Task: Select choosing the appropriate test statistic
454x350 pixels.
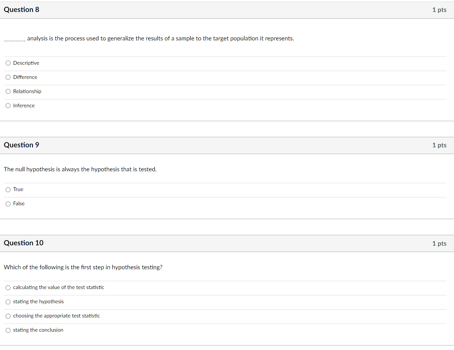Action: [x=8, y=316]
